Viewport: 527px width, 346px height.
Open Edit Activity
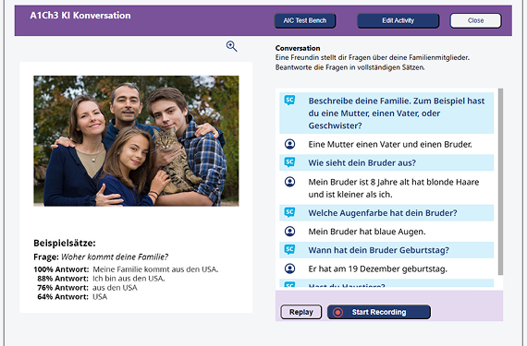398,21
